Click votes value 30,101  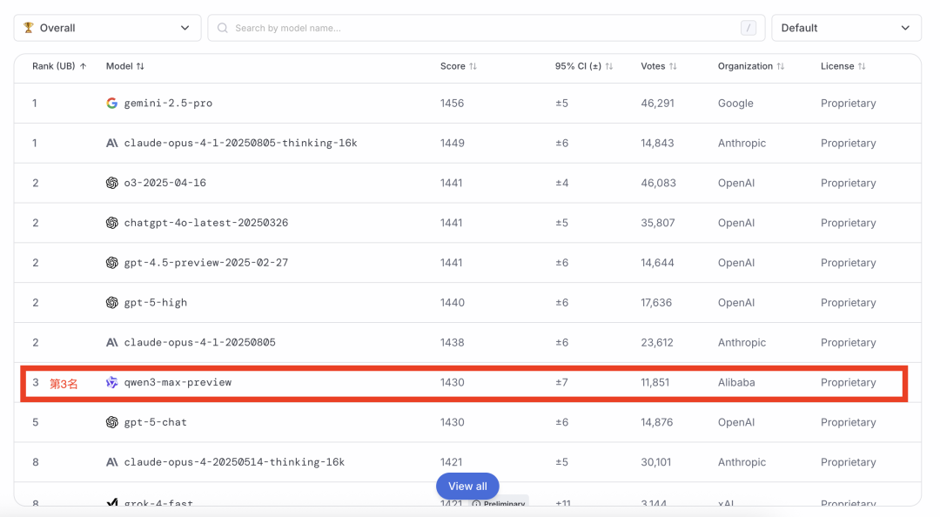pos(656,462)
